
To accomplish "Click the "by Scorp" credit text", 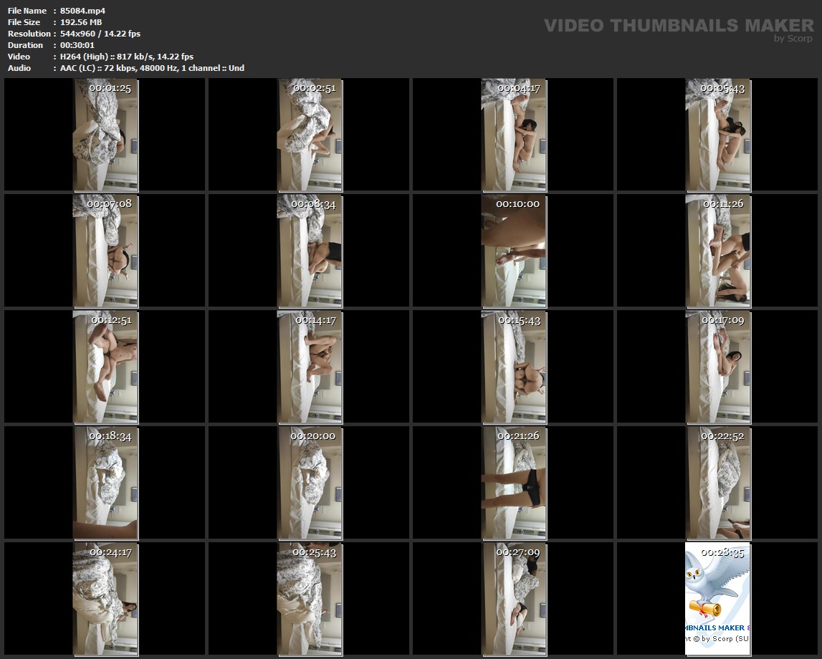I will click(x=793, y=39).
